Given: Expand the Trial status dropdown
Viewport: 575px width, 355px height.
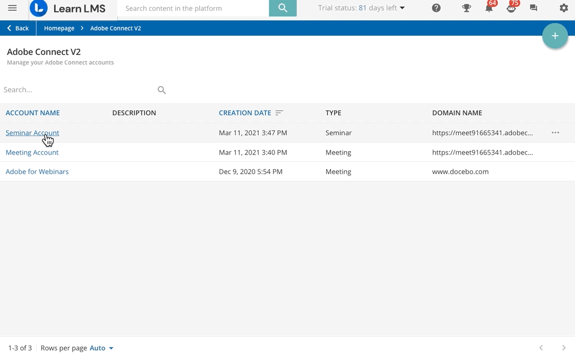Looking at the screenshot, I should coord(361,8).
